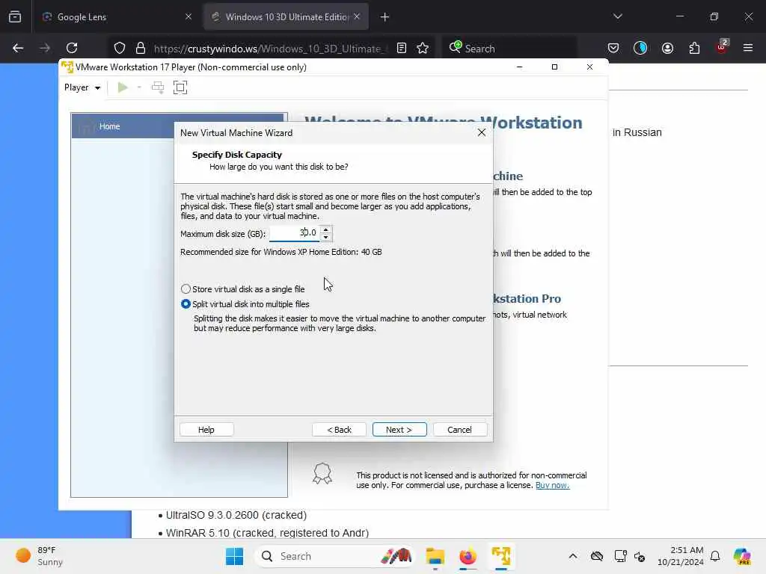Screen dimensions: 766x574
Task: Click the cloud sync off tray icon
Action: click(597, 556)
